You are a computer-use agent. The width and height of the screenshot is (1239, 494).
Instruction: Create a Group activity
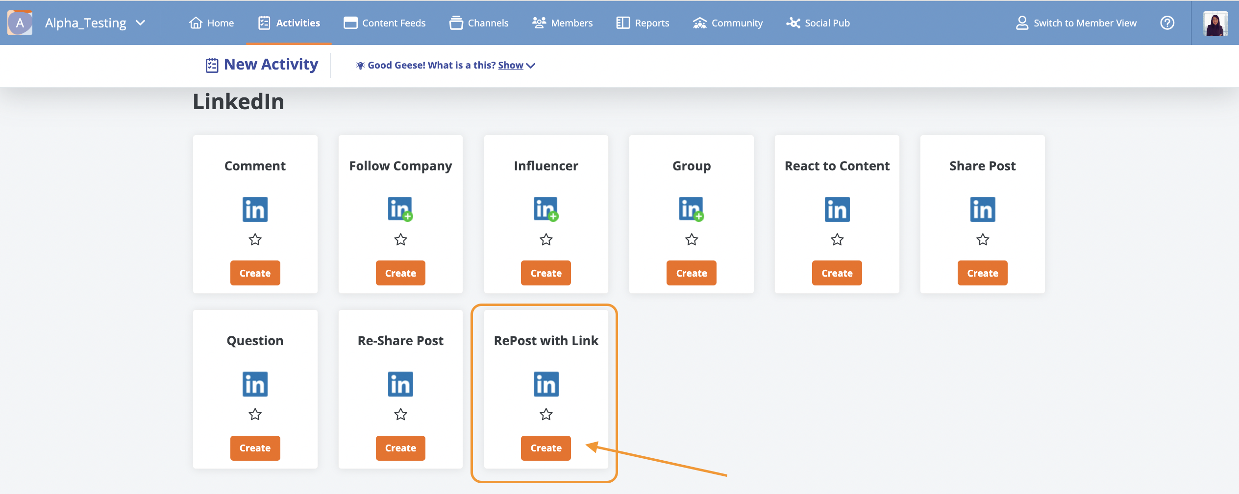click(692, 273)
